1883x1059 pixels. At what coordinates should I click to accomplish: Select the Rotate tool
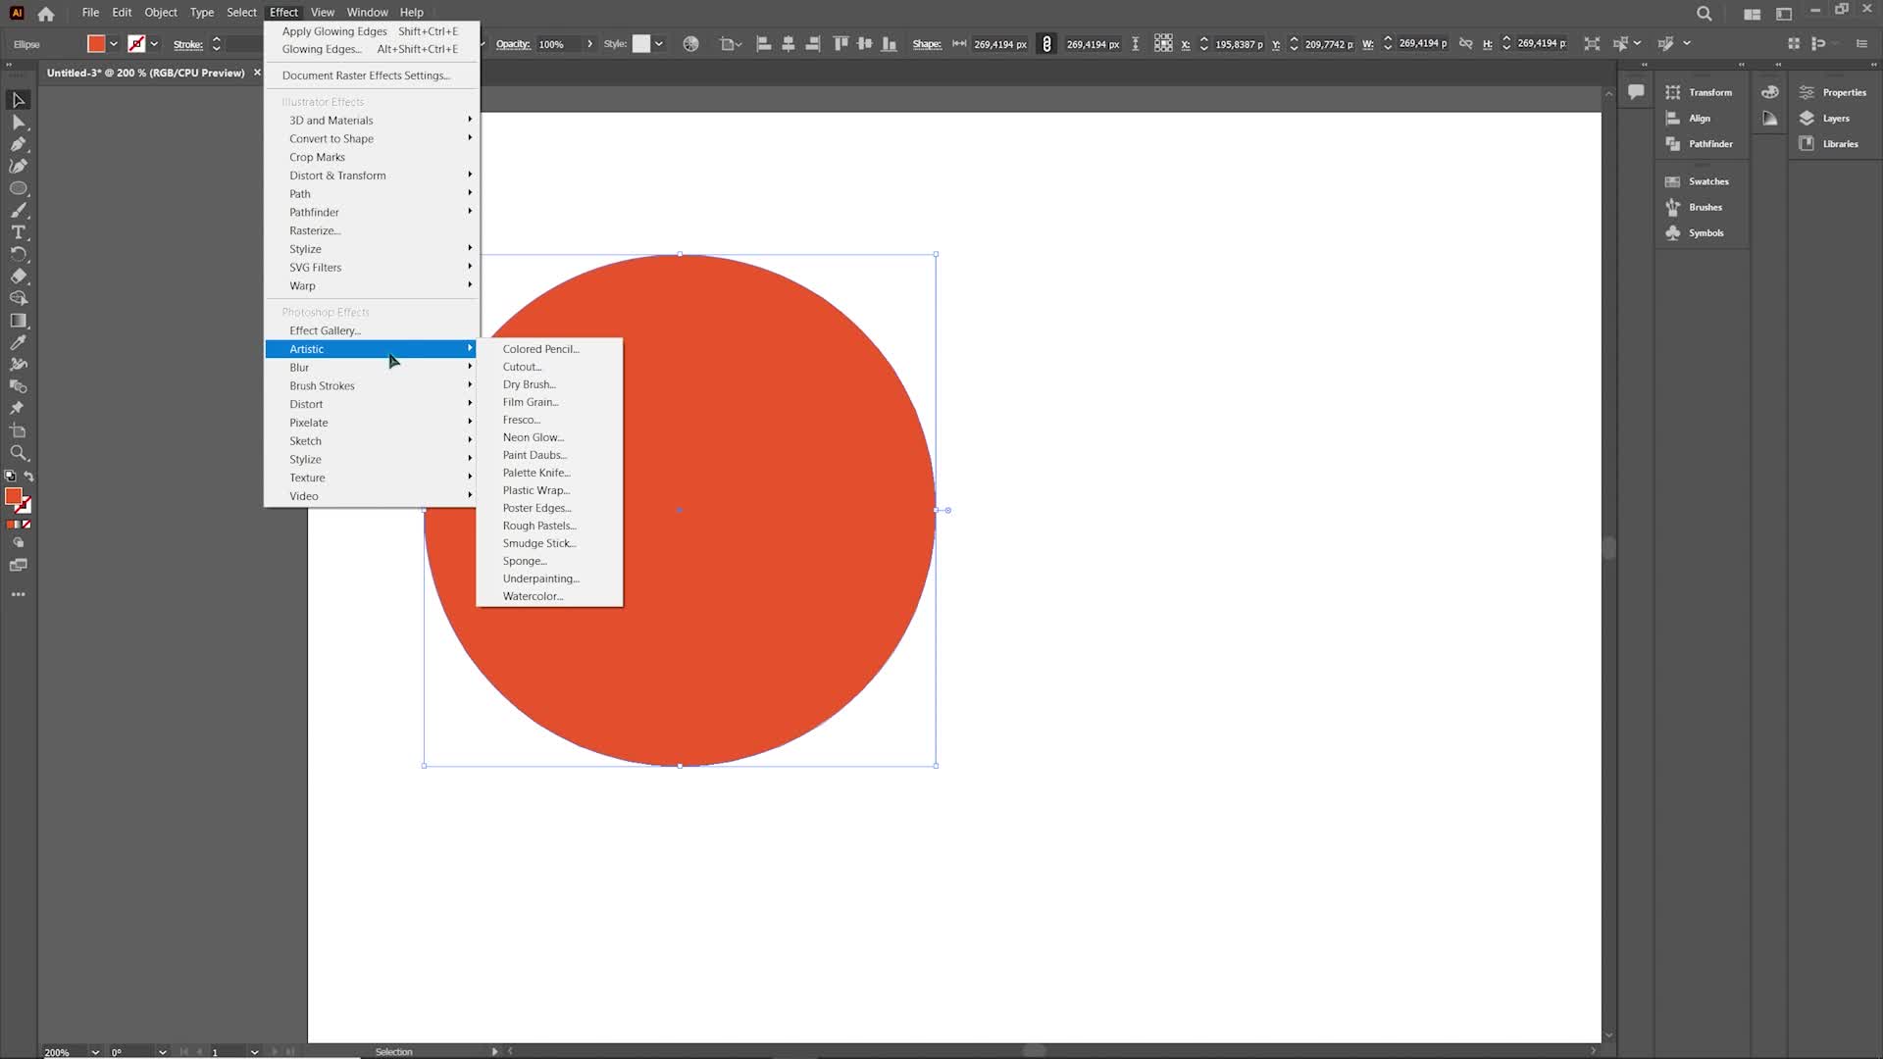(18, 254)
